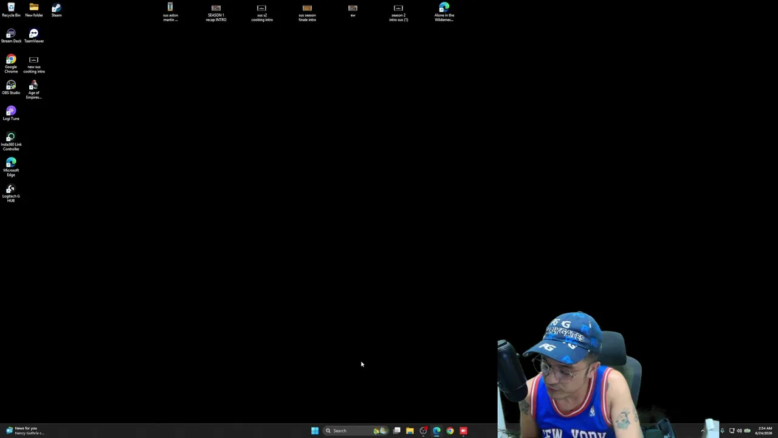Click the taskbar Search box
This screenshot has height=438, width=778.
click(x=356, y=431)
